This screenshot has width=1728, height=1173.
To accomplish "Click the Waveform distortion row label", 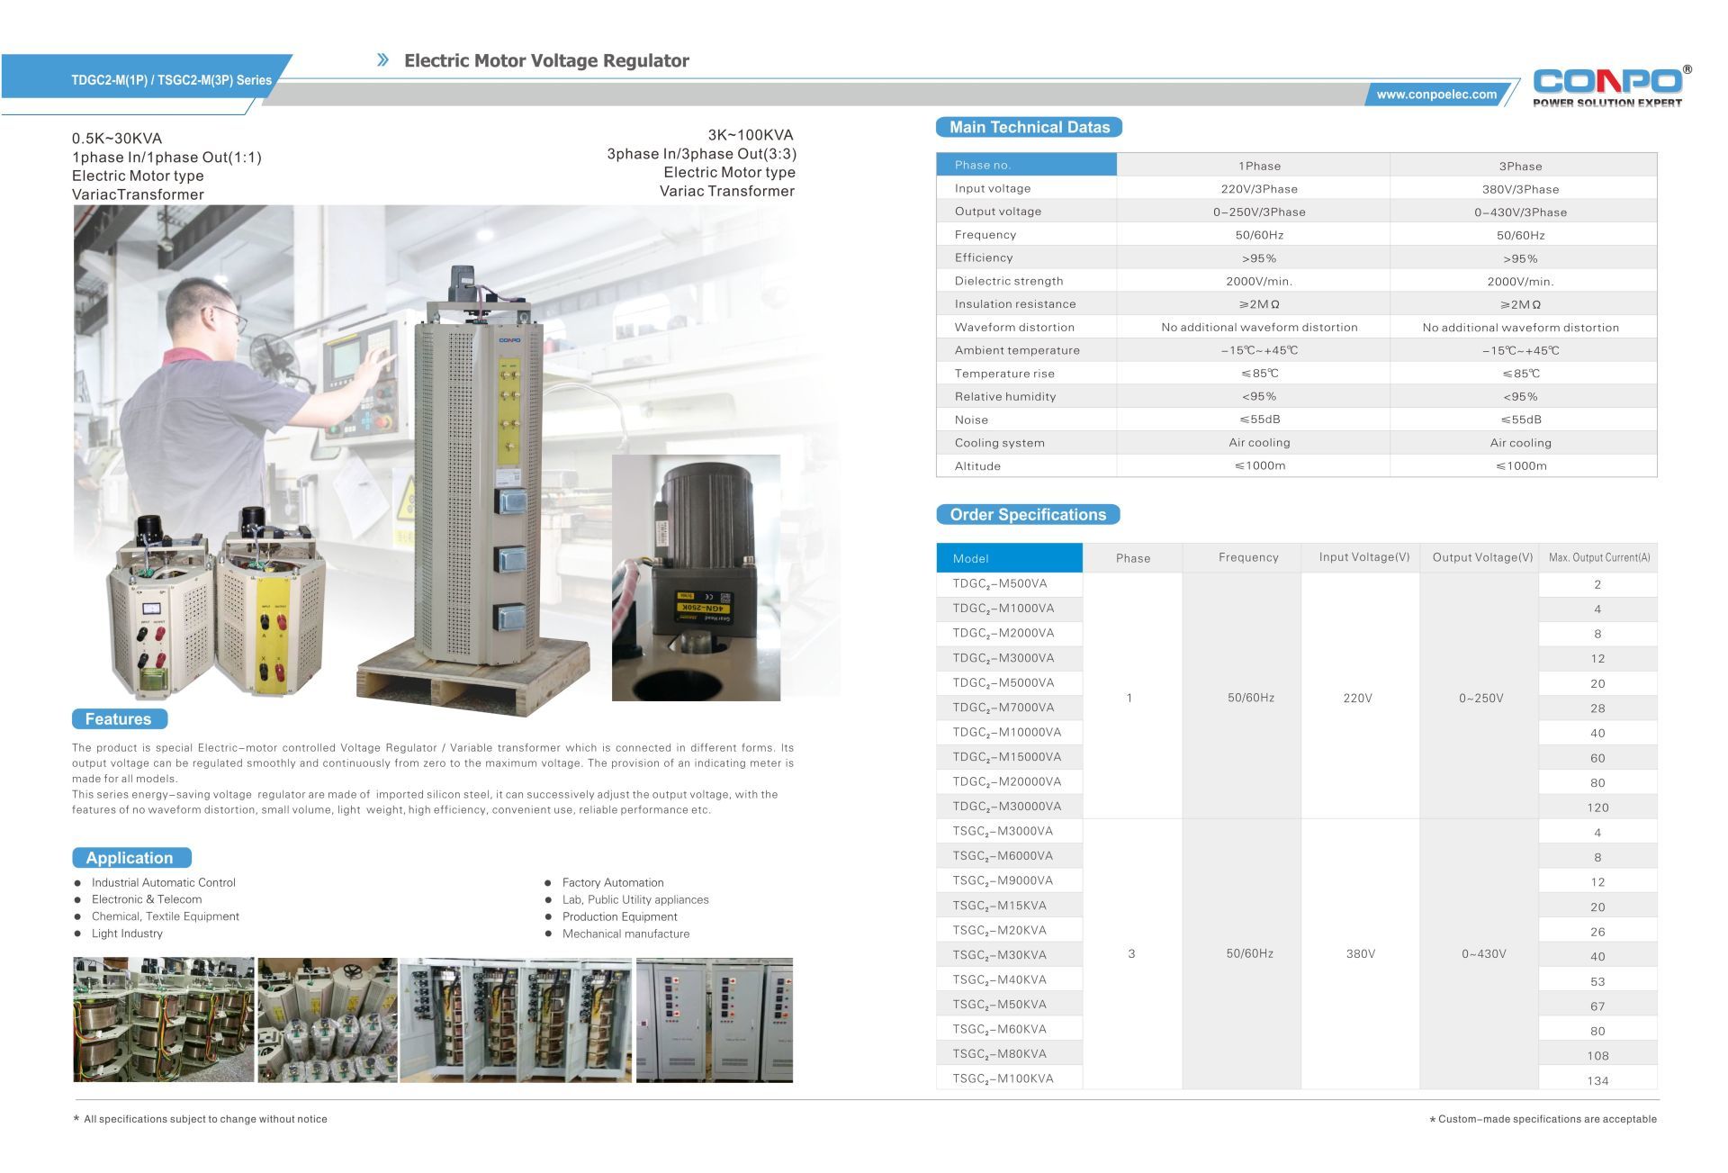I will tap(1014, 327).
